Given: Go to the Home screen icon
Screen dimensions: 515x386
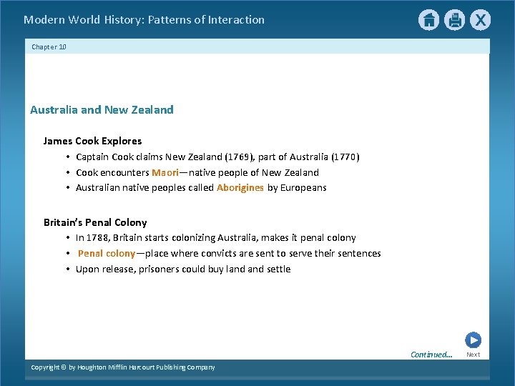Looking at the screenshot, I should pyautogui.click(x=428, y=20).
